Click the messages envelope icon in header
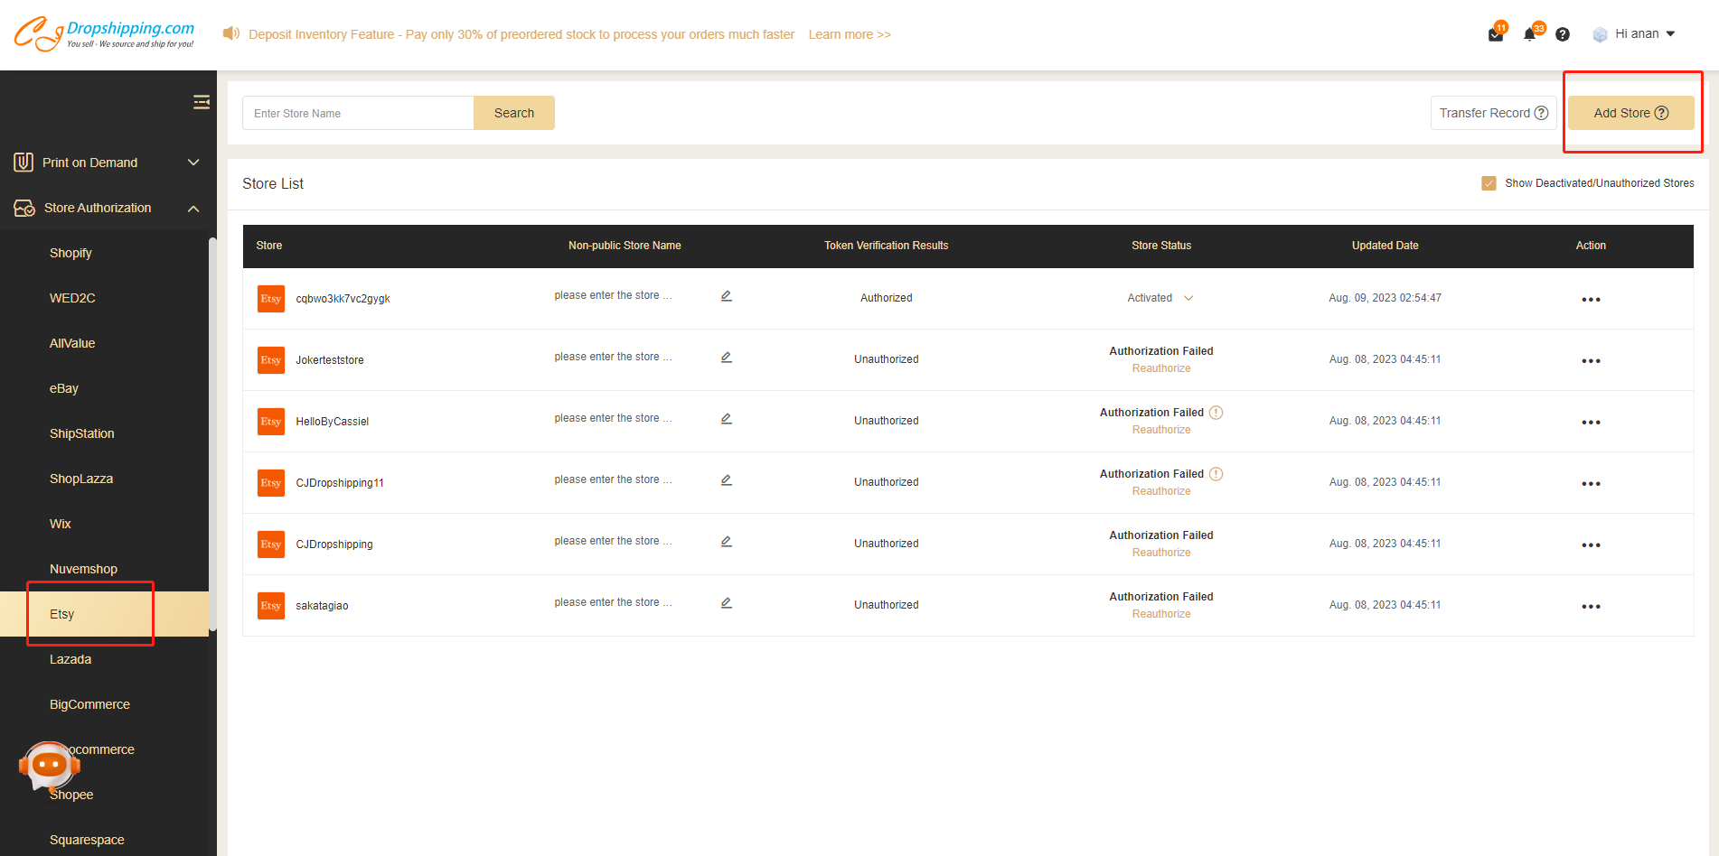 (1495, 35)
